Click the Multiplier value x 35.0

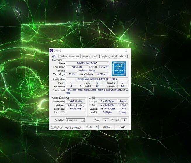76,105
